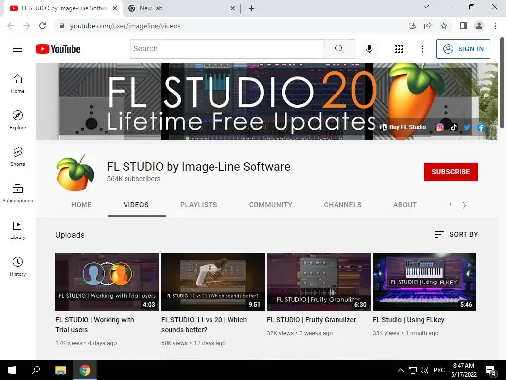Start voice search with microphone icon

click(369, 49)
